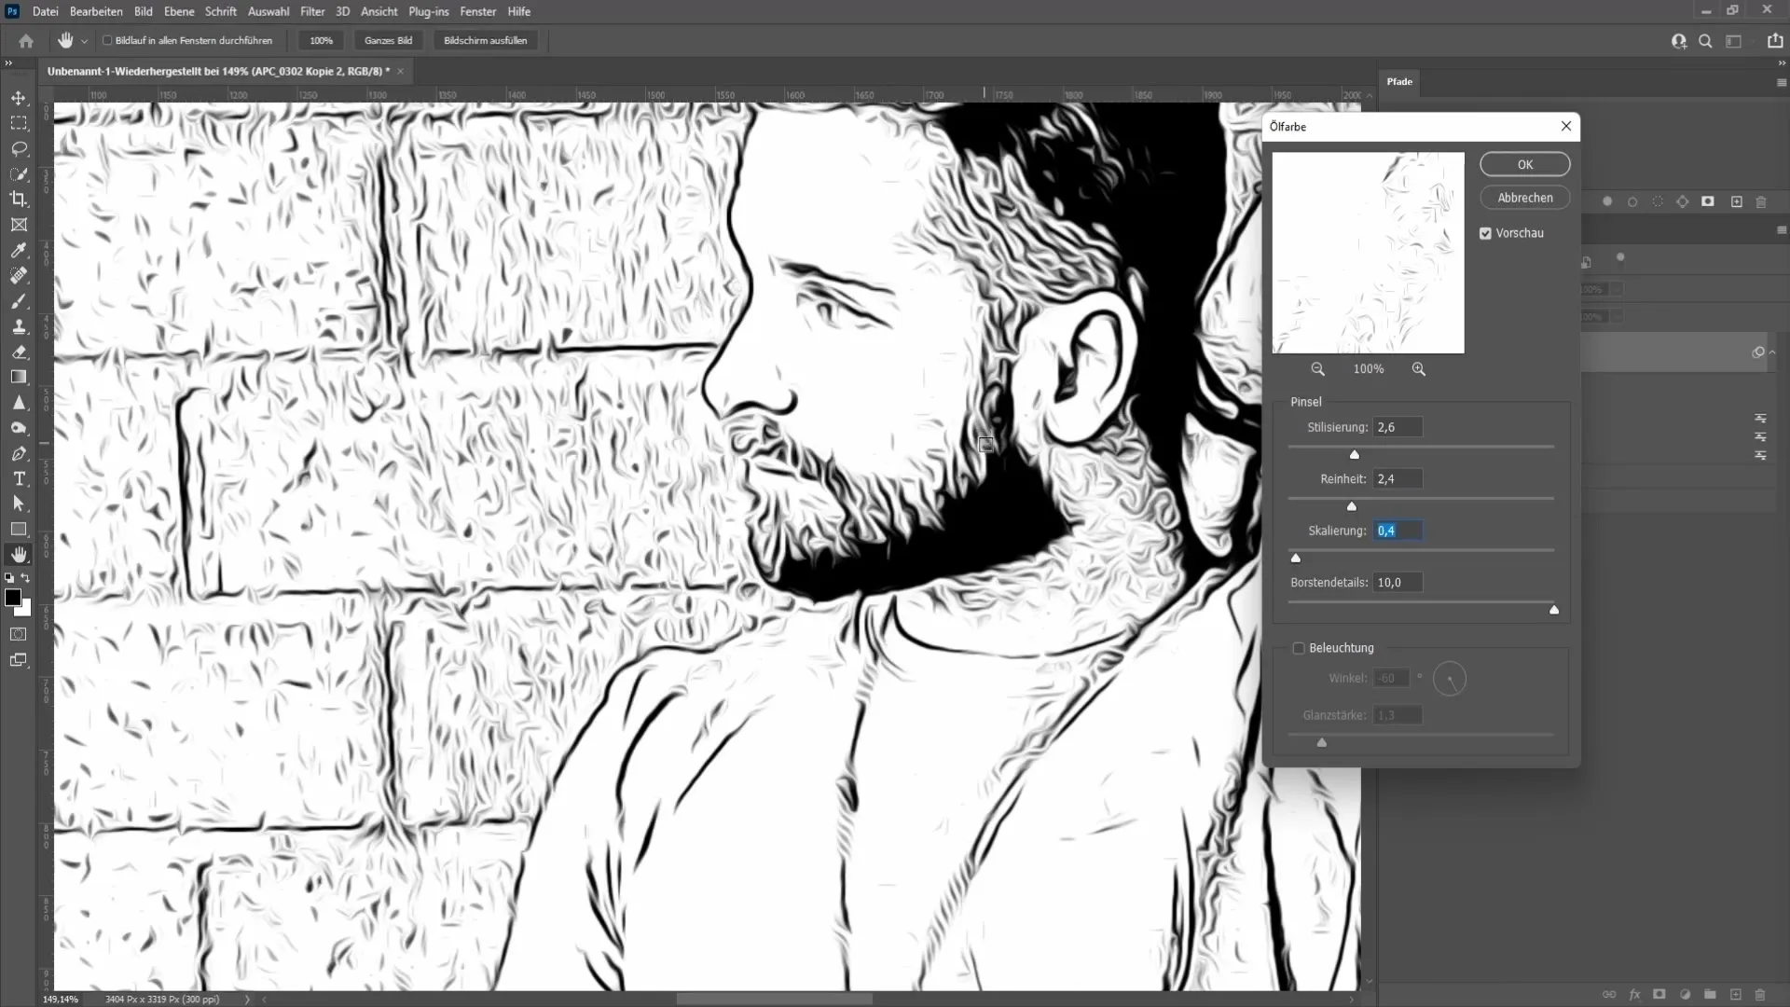Zoom in on Ölfarbe preview
This screenshot has height=1007, width=1790.
(x=1370, y=252)
